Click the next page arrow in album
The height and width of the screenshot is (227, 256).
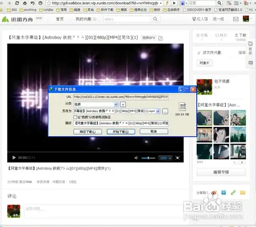(x=242, y=163)
